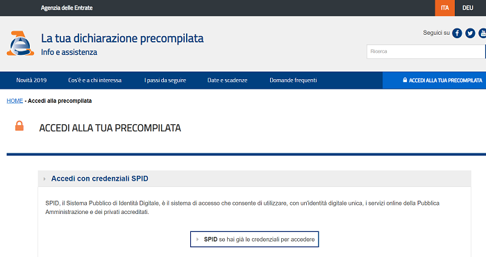Open the Novità 2019 menu item

pyautogui.click(x=31, y=81)
